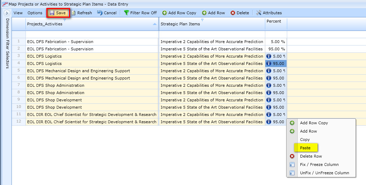366x185 pixels.
Task: Choose Add Row Copy from the context menu
Action: 321,123
